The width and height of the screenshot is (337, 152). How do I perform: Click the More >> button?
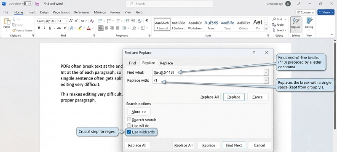(x=139, y=112)
